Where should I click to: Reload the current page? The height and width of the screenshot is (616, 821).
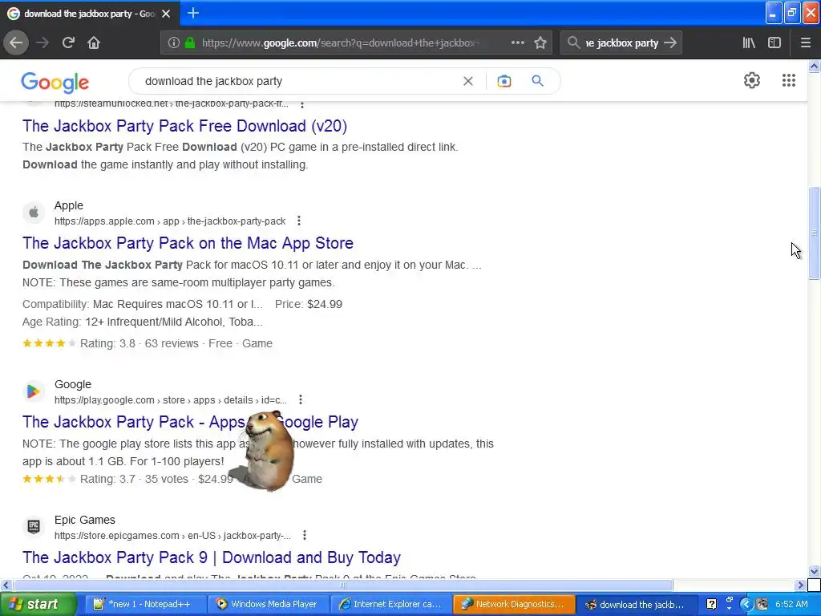click(x=68, y=43)
